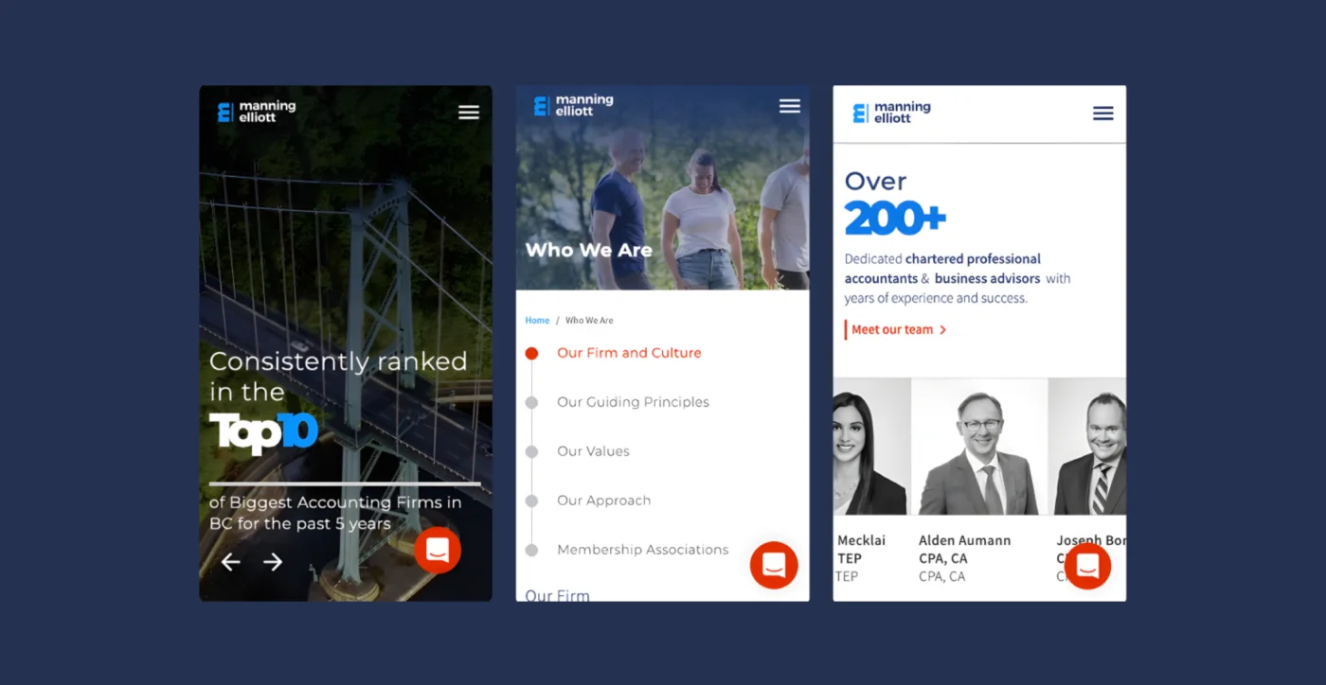Screen dimensions: 1326x685
Task: Select the grey dot beside Our Approach
Action: (x=531, y=501)
